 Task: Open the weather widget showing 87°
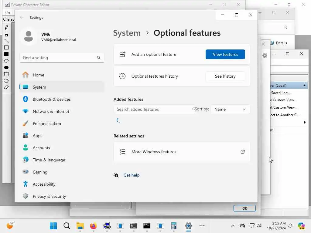pyautogui.click(x=10, y=225)
